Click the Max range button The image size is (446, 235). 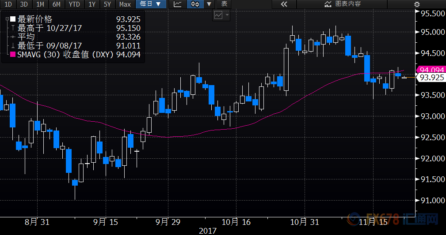[x=125, y=4]
